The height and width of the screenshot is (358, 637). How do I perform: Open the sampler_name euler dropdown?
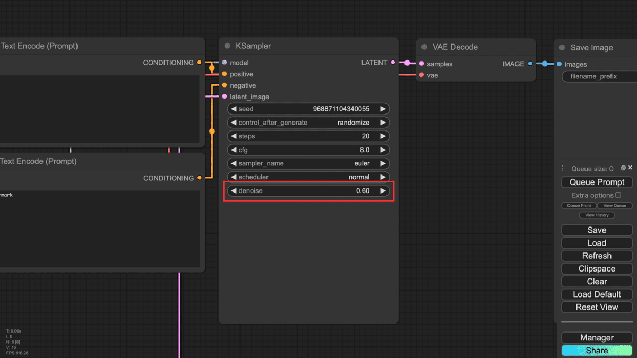coord(308,163)
